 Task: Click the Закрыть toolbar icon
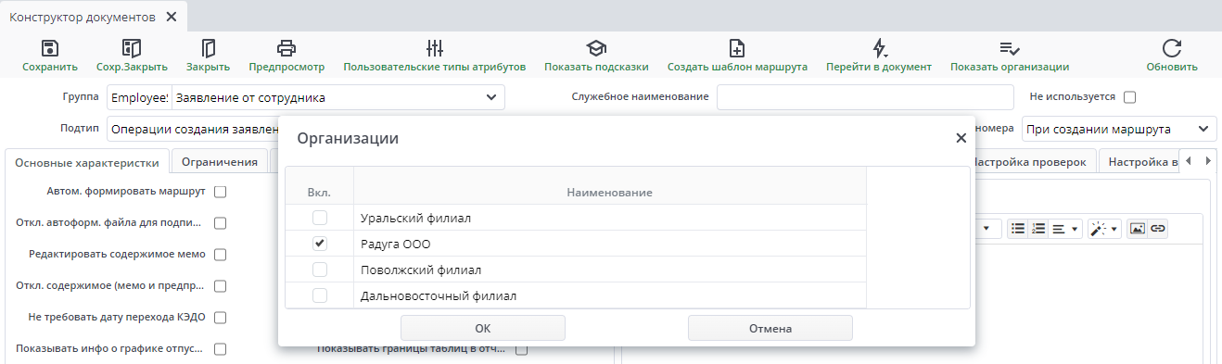tap(208, 48)
